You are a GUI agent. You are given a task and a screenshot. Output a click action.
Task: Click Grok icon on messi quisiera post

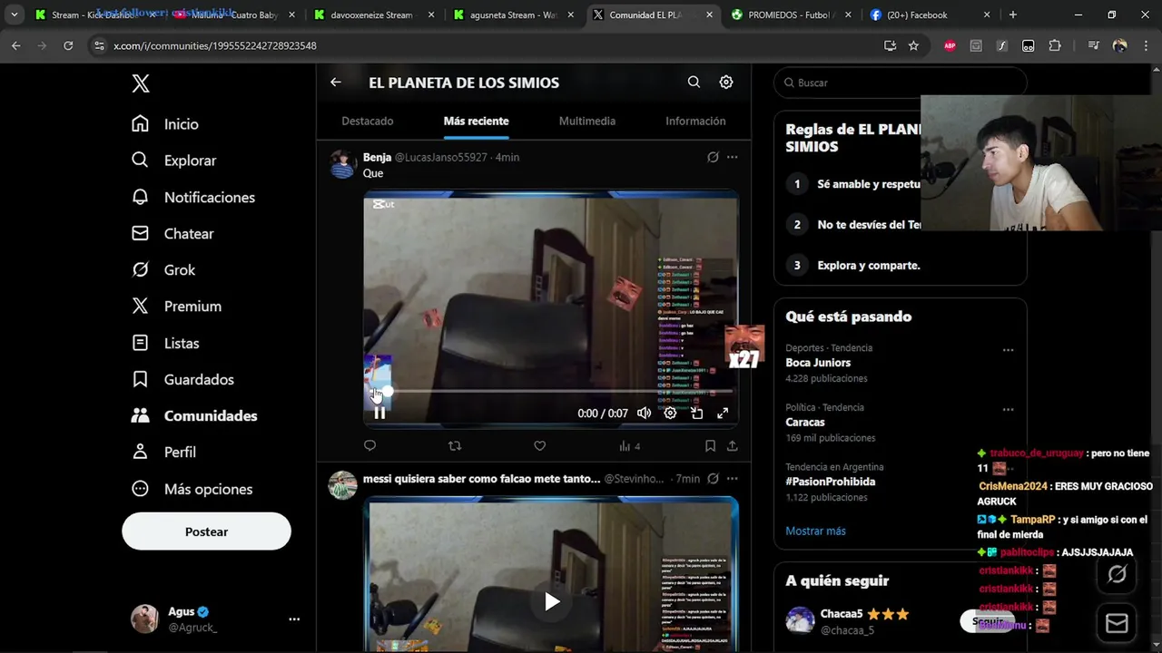[x=713, y=478]
